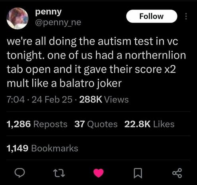This screenshot has width=197, height=185.
Task: Select the tweet text about northernlion tab
Action: (96, 62)
